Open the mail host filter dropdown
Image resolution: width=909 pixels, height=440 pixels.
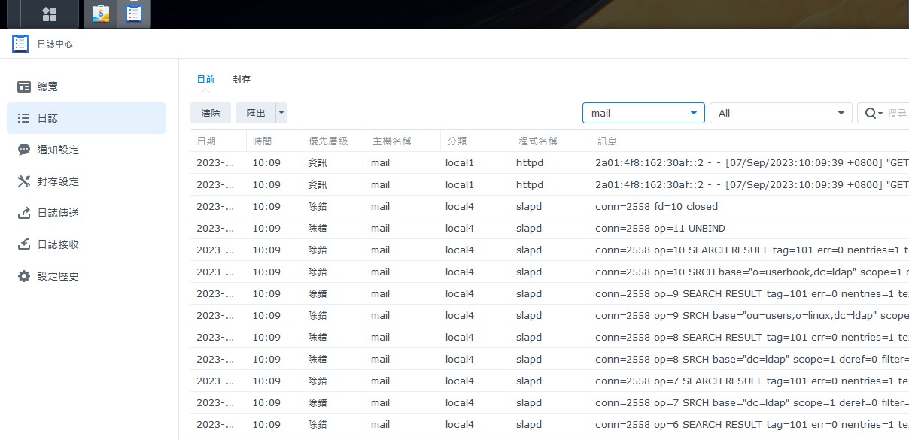643,113
